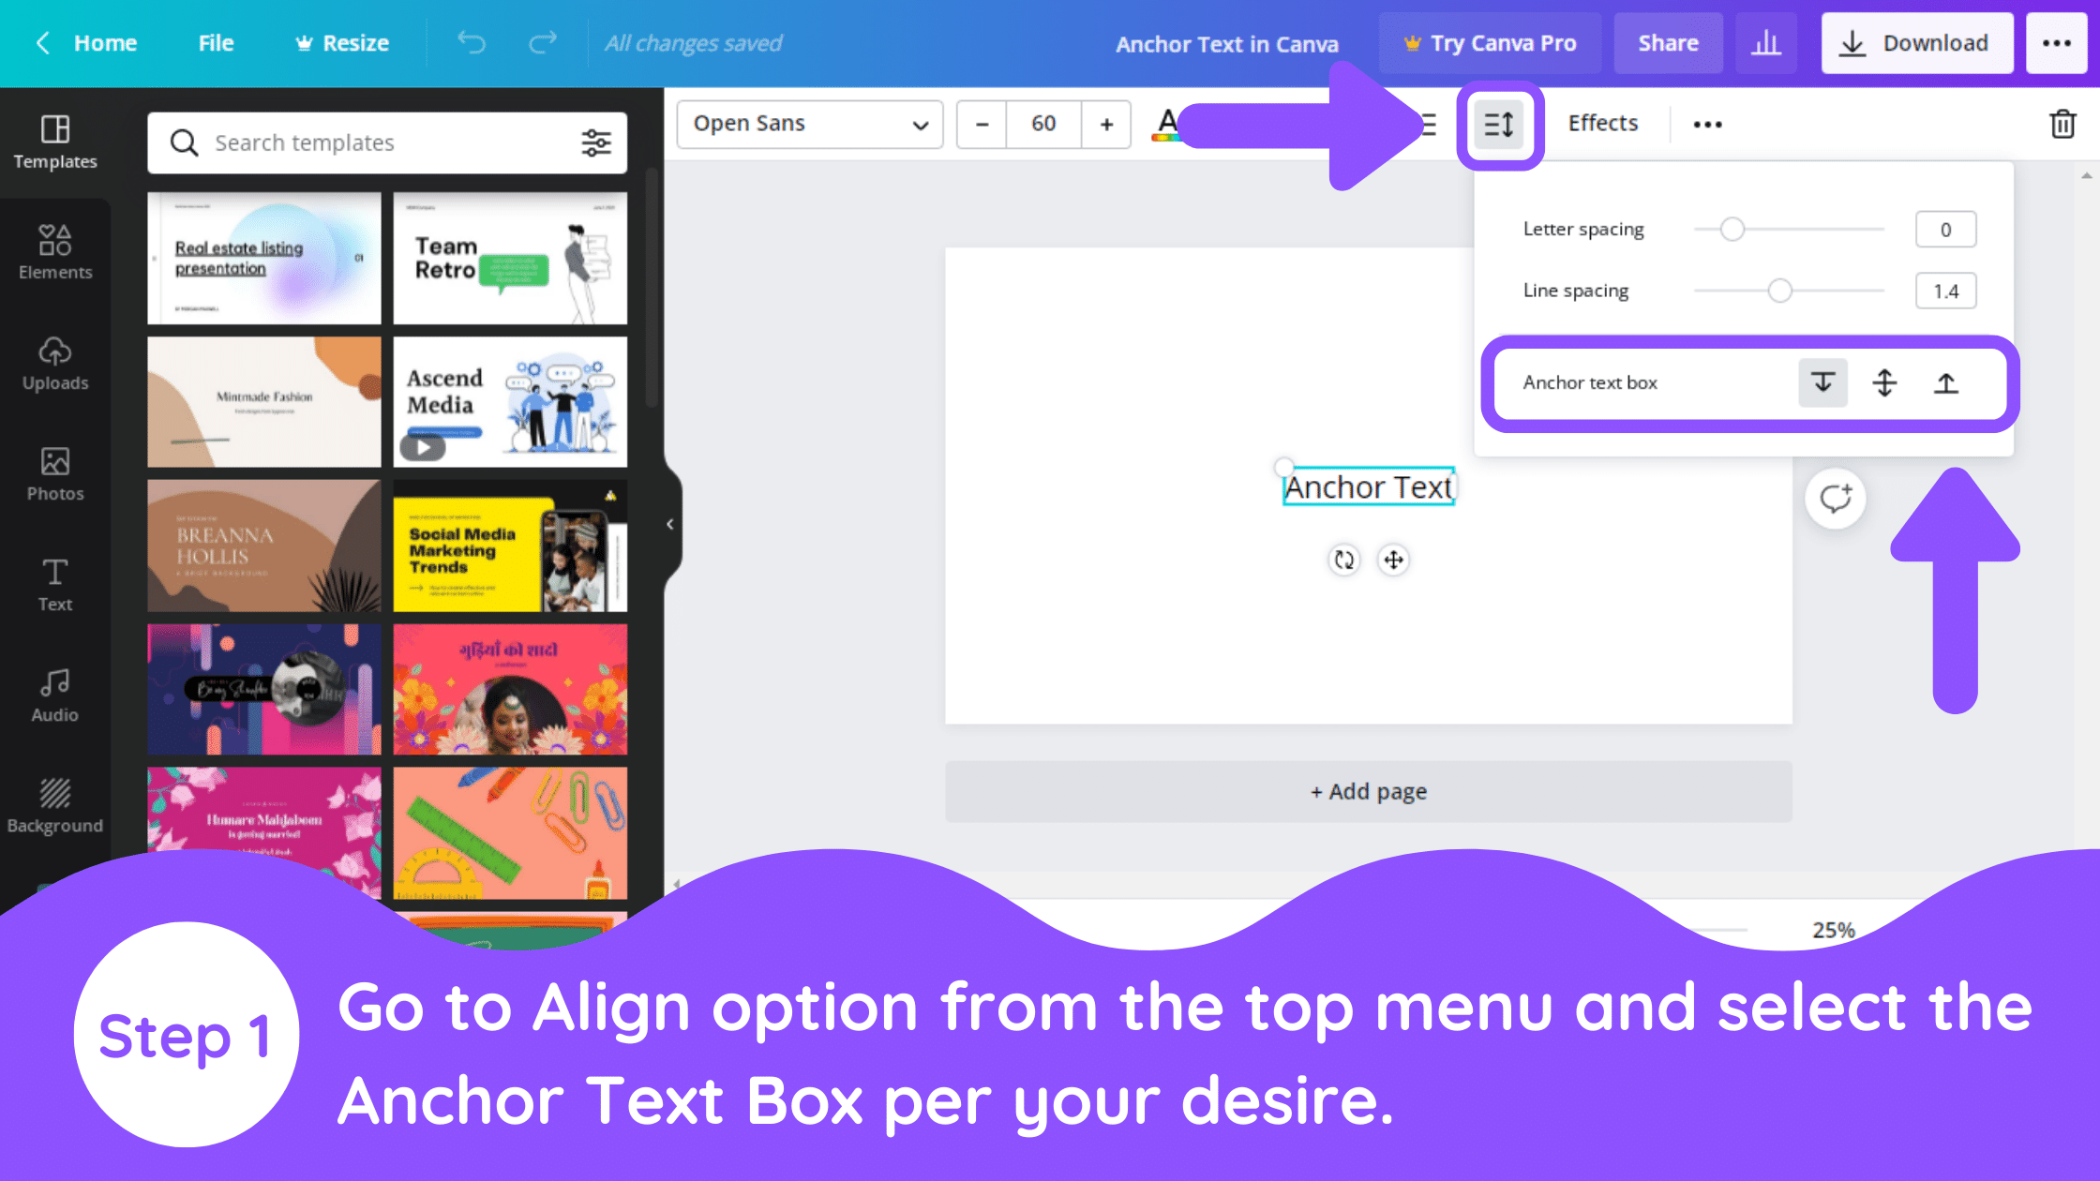Viewport: 2100px width, 1181px height.
Task: Click the anchor middle alignment icon
Action: 1885,382
